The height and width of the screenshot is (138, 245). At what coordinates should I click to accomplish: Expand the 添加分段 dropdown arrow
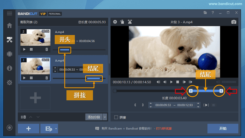(105, 117)
